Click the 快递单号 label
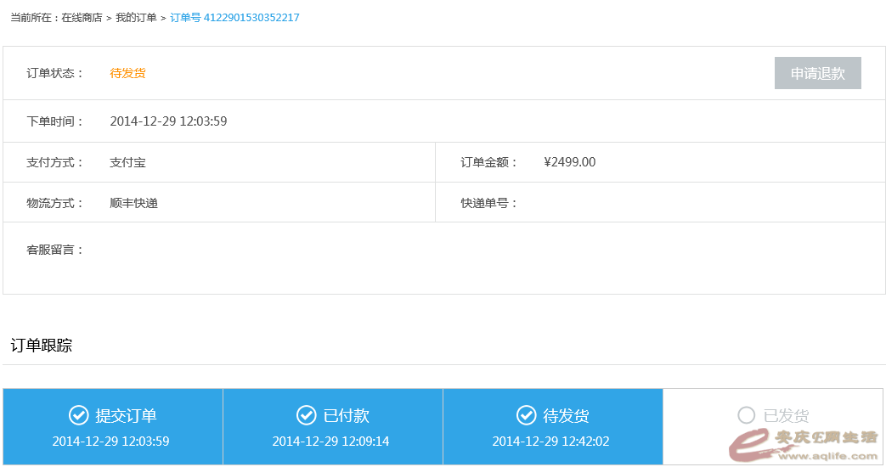The width and height of the screenshot is (886, 467). point(488,203)
